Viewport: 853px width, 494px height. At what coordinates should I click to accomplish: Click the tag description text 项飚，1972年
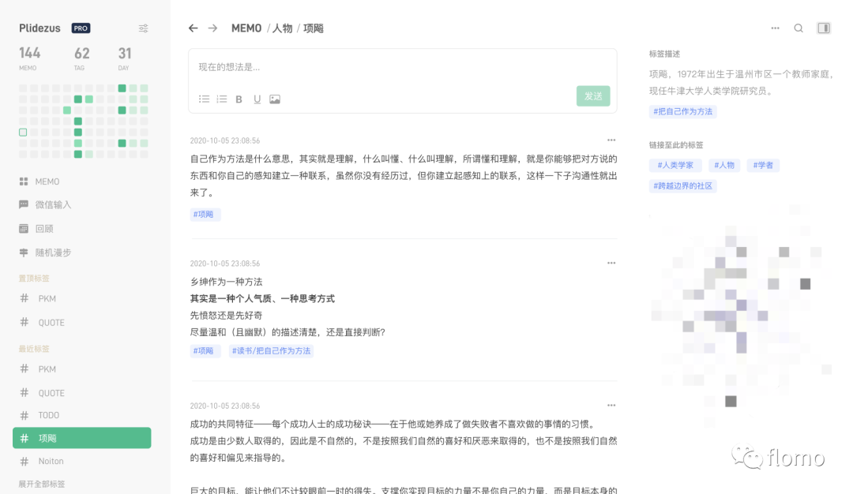[741, 83]
